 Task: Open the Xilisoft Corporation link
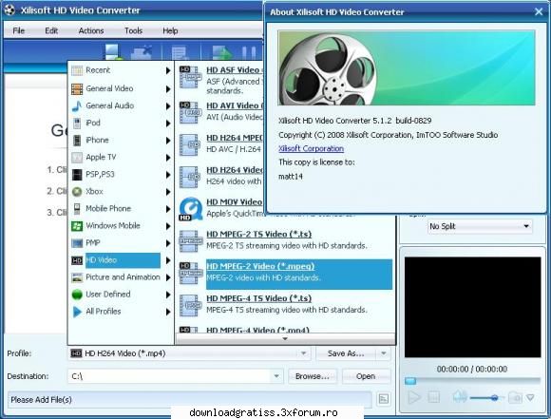click(311, 148)
